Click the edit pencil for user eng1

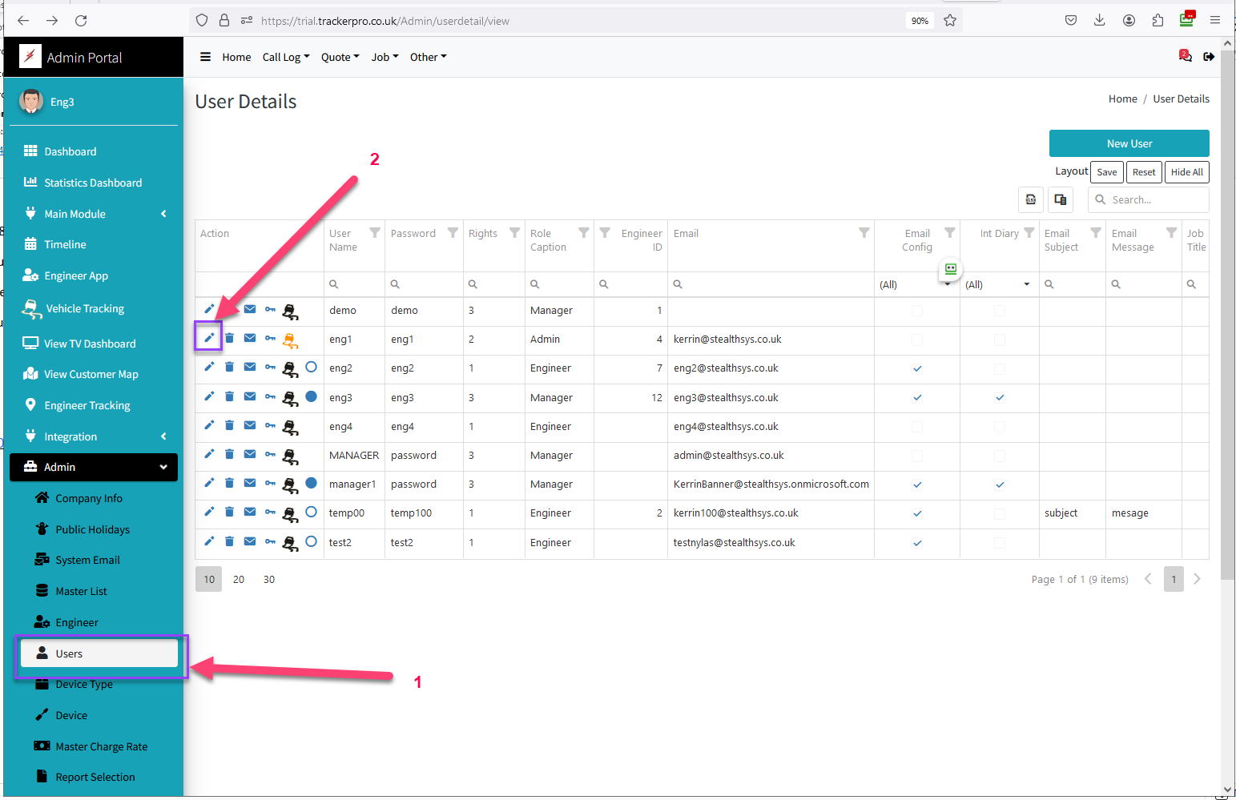(x=209, y=338)
